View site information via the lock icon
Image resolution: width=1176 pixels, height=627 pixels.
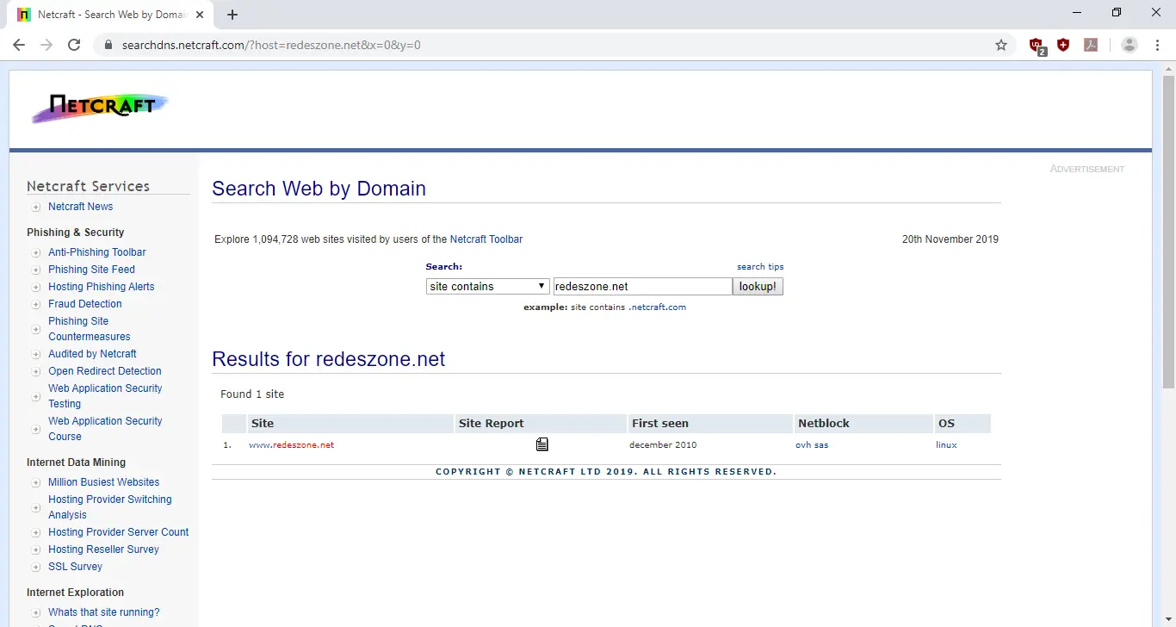[108, 45]
